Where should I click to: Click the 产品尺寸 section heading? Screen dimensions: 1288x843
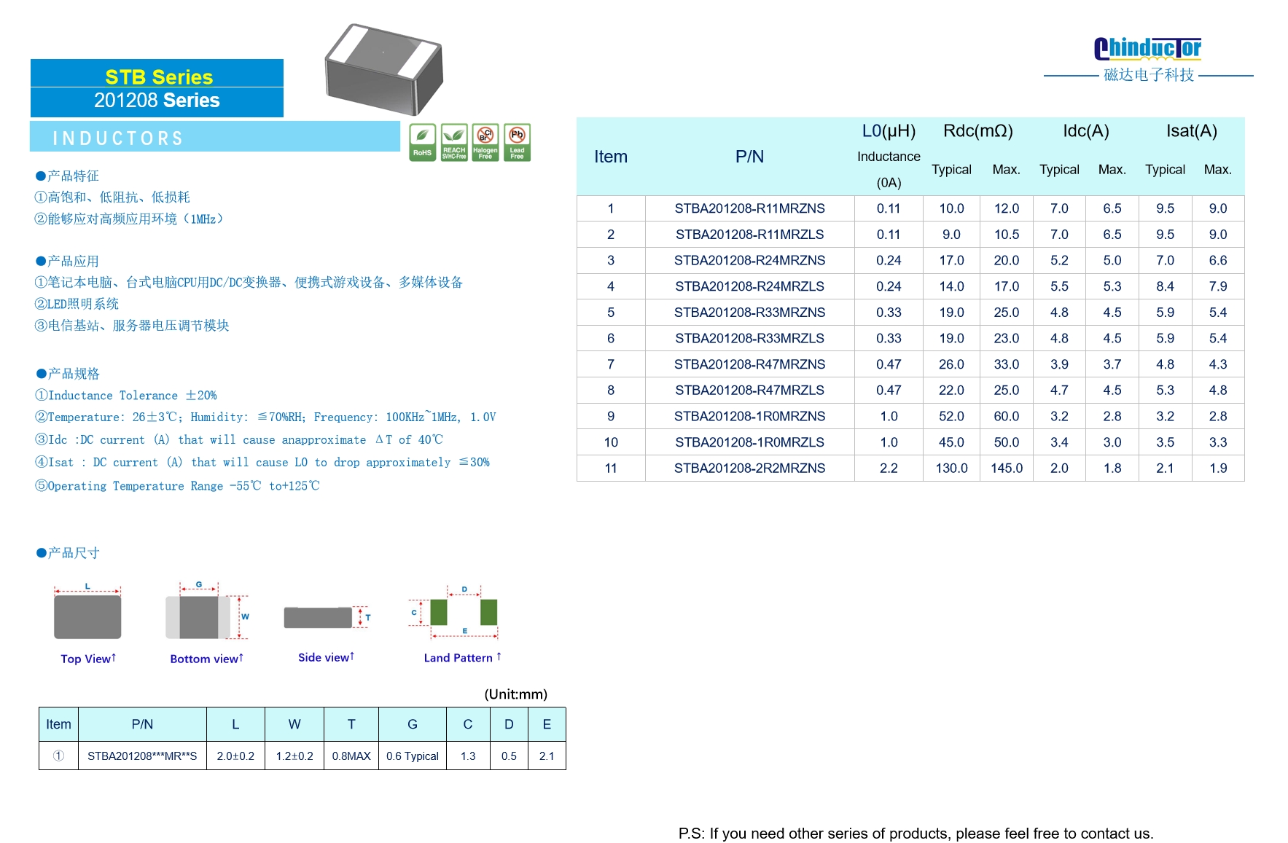[x=67, y=553]
